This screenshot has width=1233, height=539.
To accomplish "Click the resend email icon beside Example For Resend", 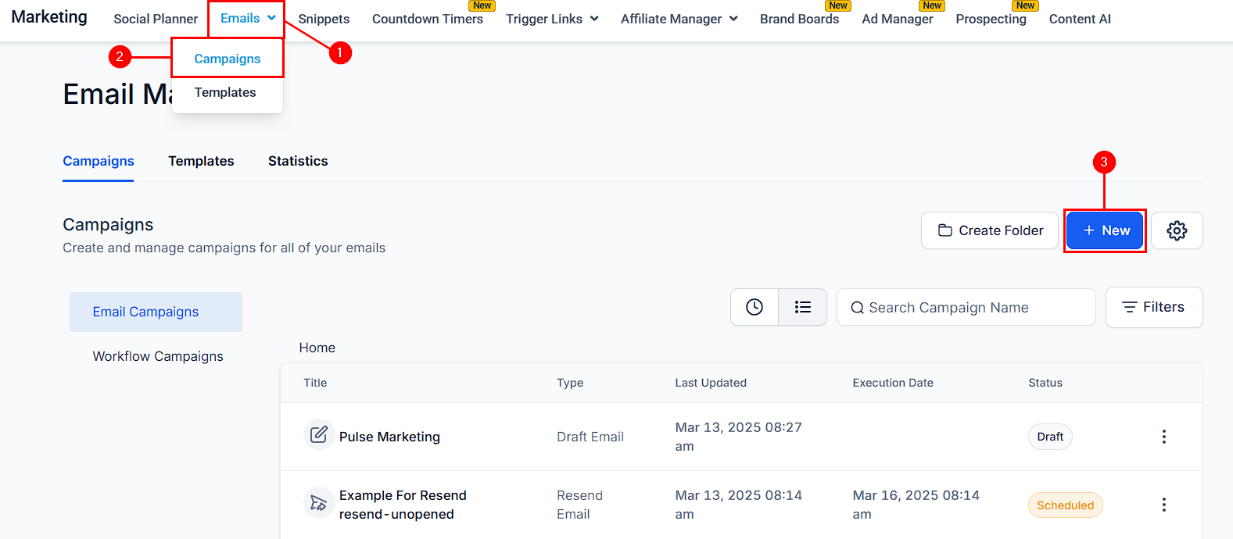I will 319,502.
